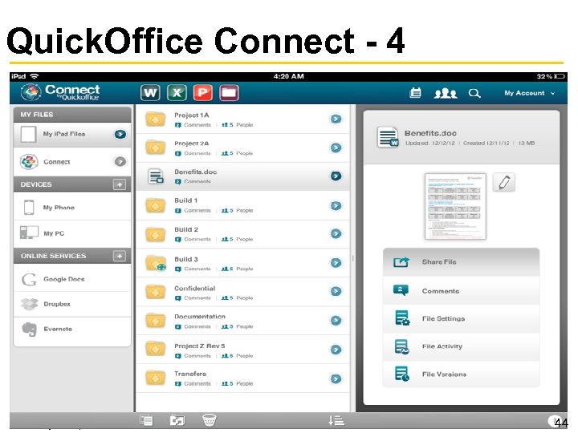Add a new device with plus button
The width and height of the screenshot is (578, 433).
[120, 184]
